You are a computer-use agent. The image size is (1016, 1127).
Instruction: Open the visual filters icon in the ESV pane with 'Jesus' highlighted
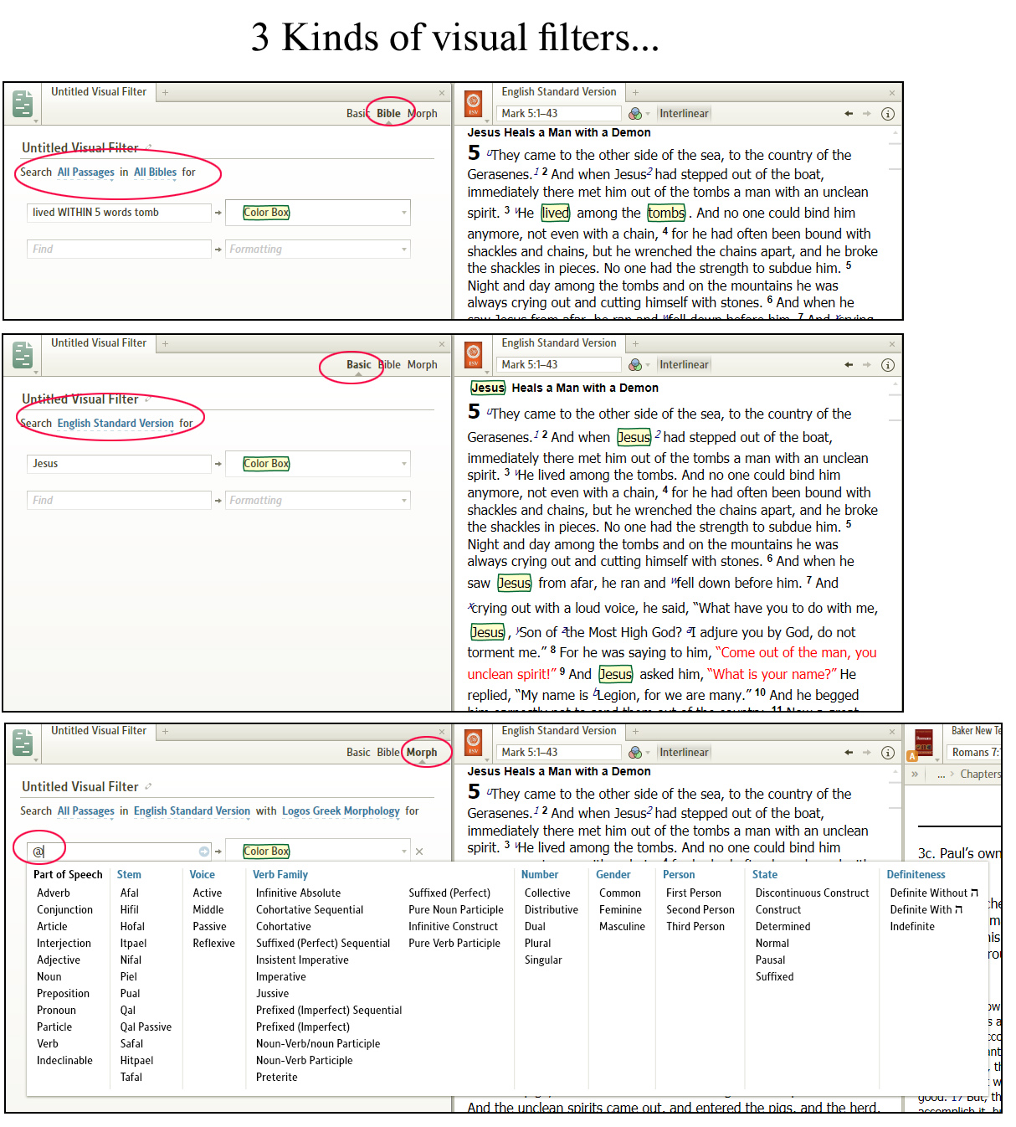point(636,365)
